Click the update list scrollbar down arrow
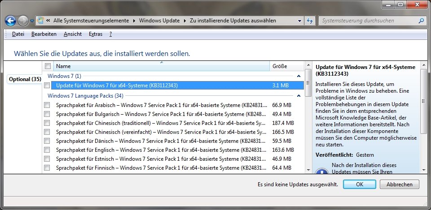The width and height of the screenshot is (431, 210). pos(308,170)
